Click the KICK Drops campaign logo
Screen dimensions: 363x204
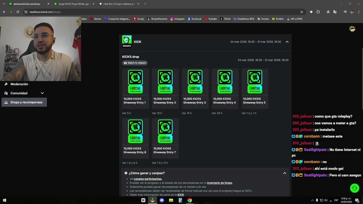[127, 42]
